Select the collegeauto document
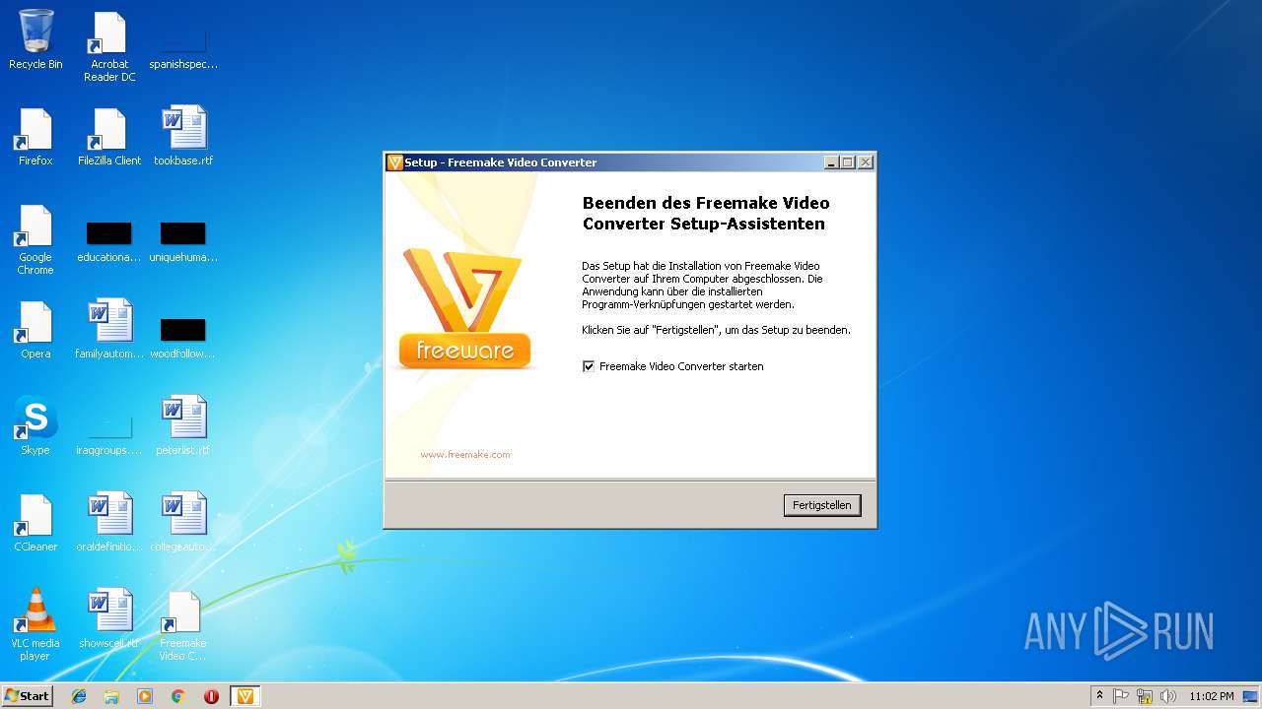1262x709 pixels. point(183,523)
